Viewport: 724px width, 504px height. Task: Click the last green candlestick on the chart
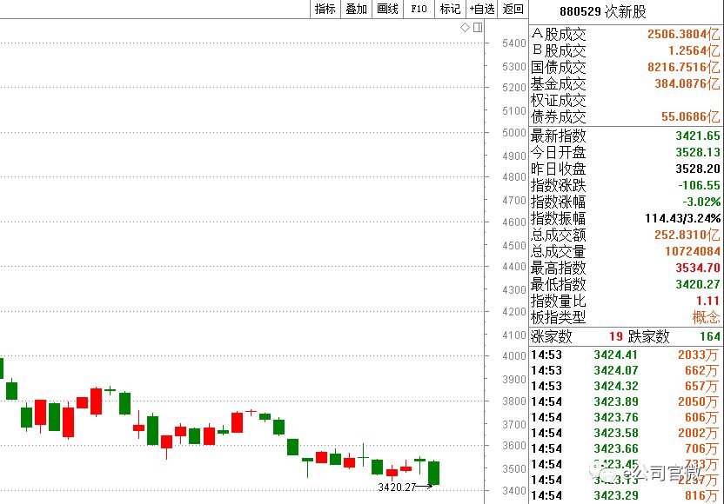434,473
